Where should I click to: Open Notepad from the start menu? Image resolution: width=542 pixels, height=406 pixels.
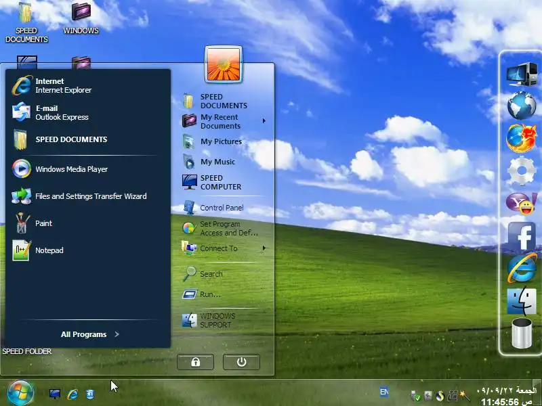pos(37,250)
